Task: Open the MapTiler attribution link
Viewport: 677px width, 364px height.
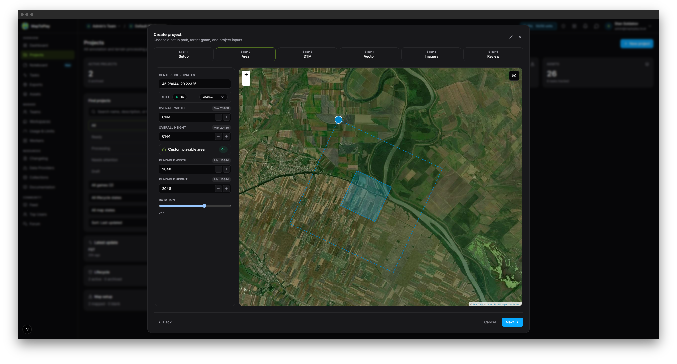Action: [478, 304]
